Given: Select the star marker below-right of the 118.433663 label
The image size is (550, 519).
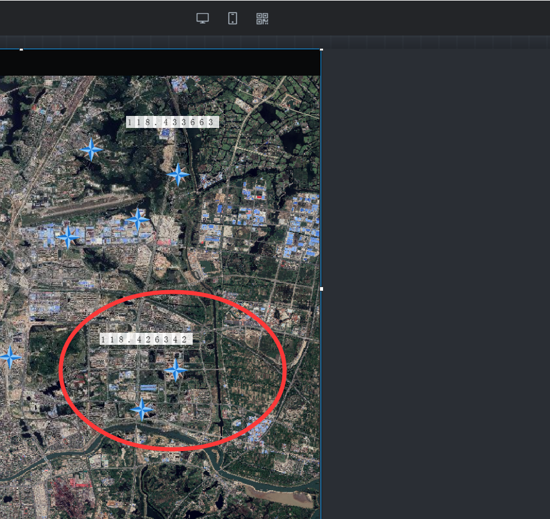Looking at the screenshot, I should [x=178, y=175].
